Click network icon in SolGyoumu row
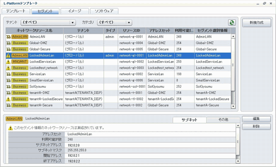Viewport: 276px width, 167px height. pos(8,86)
